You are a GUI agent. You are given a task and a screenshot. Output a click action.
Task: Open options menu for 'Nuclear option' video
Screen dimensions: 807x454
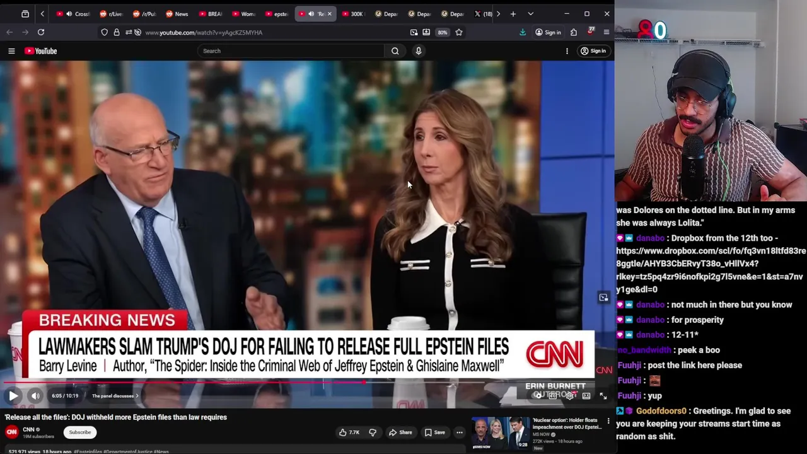click(608, 421)
